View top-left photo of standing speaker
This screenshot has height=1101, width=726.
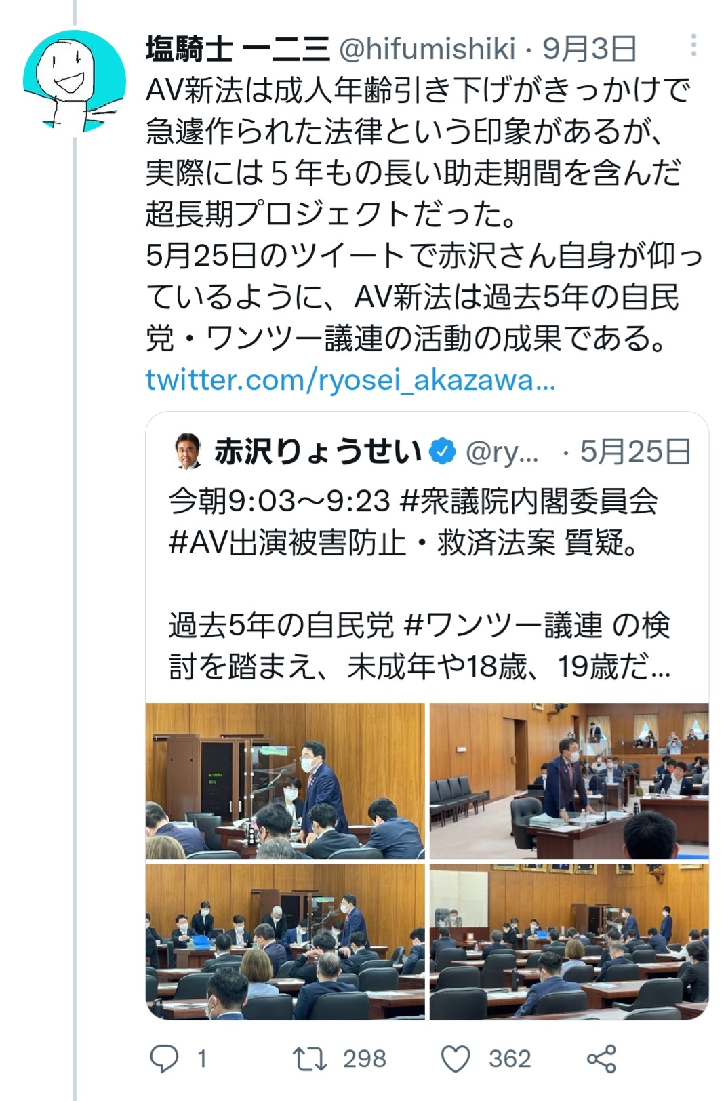(x=285, y=781)
